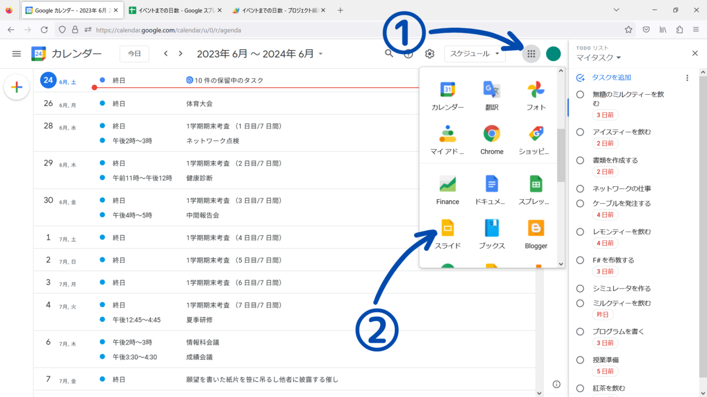This screenshot has height=397, width=707.
Task: Click the 今日 button
Action: click(134, 54)
